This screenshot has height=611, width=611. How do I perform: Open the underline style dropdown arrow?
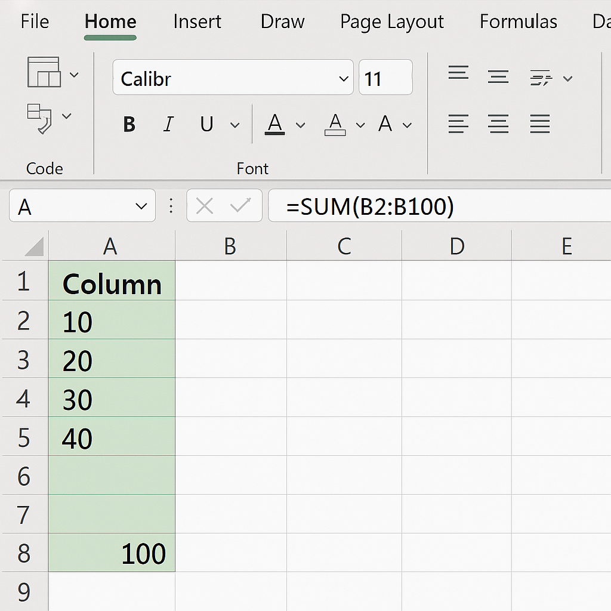pos(234,125)
